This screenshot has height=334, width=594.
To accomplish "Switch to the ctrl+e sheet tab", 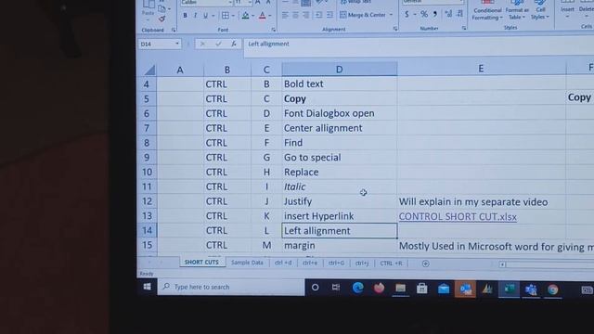I will [x=310, y=263].
